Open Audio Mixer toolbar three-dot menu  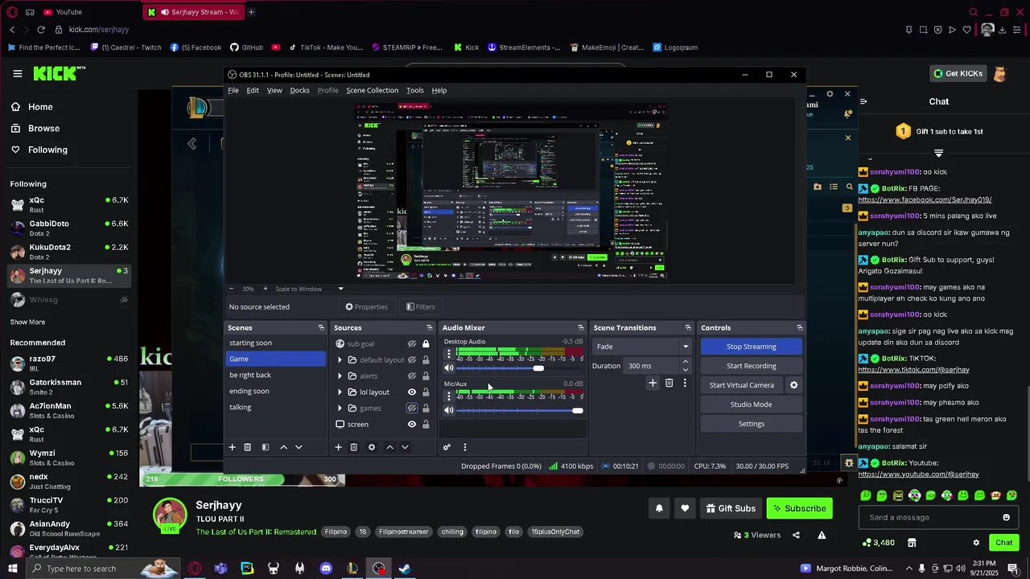[x=464, y=447]
